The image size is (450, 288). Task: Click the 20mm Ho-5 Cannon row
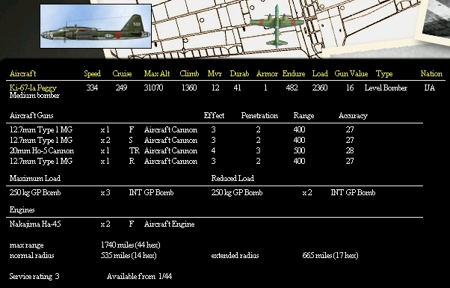point(182,151)
